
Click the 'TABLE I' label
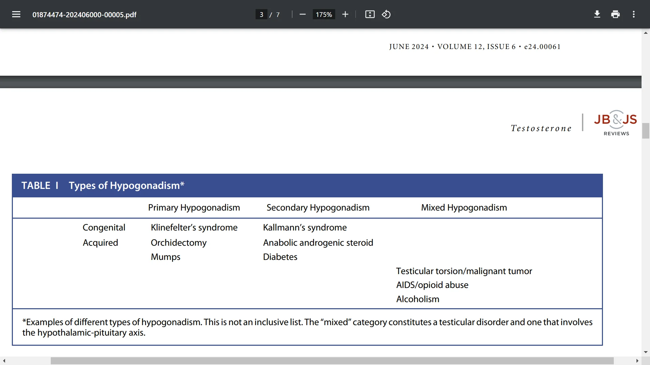[40, 186]
